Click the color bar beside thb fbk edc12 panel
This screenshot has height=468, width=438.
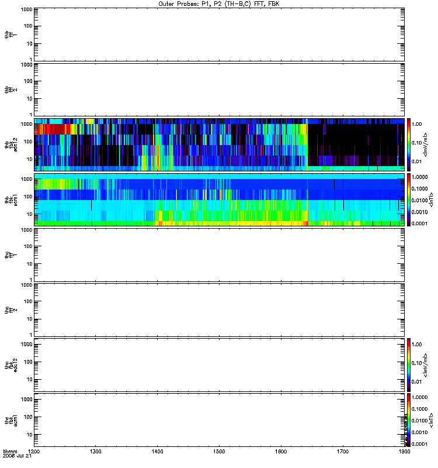click(x=409, y=144)
